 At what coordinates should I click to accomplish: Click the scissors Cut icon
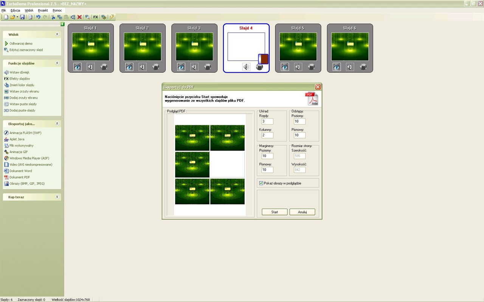click(53, 17)
